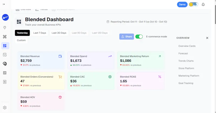Jump to Forecast section

pos(183,54)
